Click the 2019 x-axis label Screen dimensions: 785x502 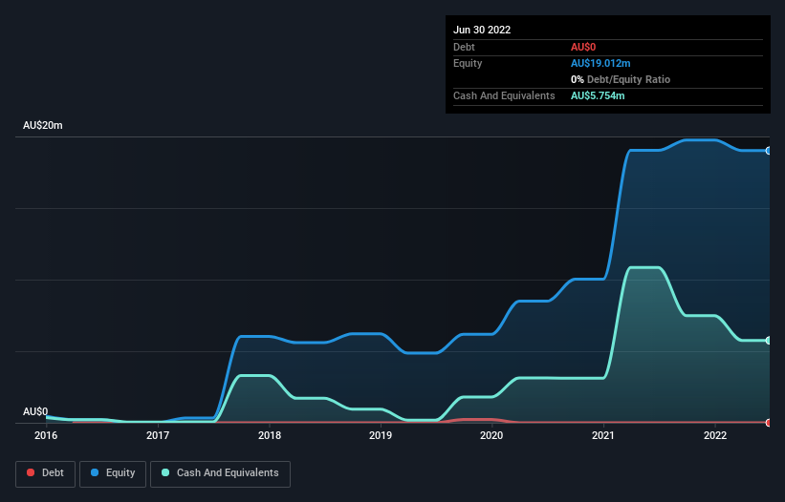[x=381, y=435]
